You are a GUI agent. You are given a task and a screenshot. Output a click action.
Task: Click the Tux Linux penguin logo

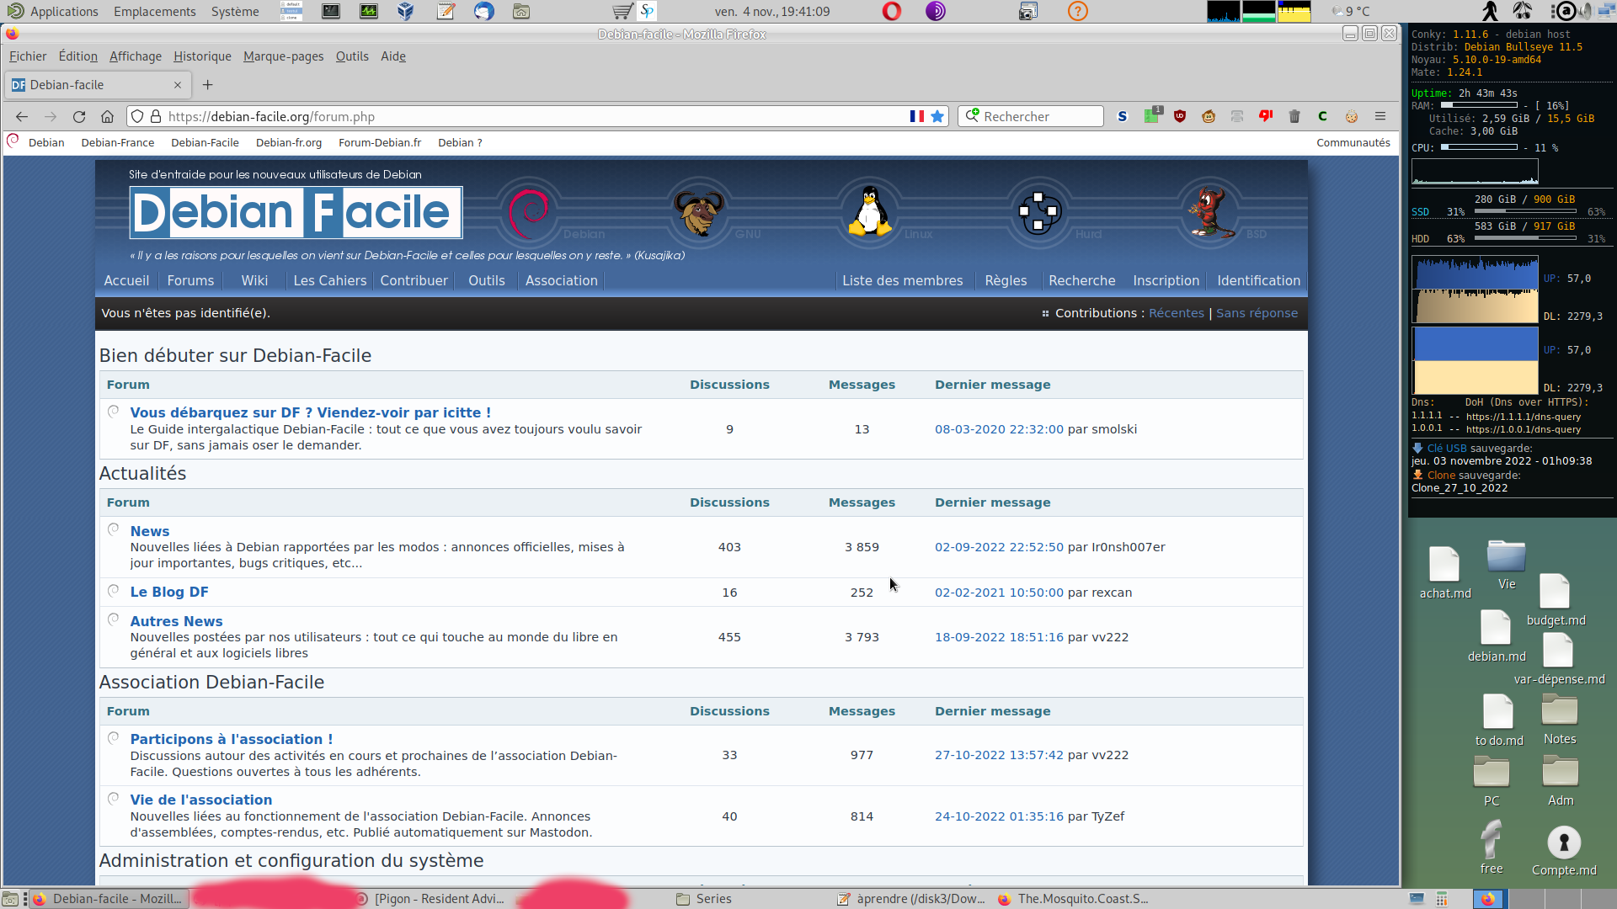click(x=870, y=211)
